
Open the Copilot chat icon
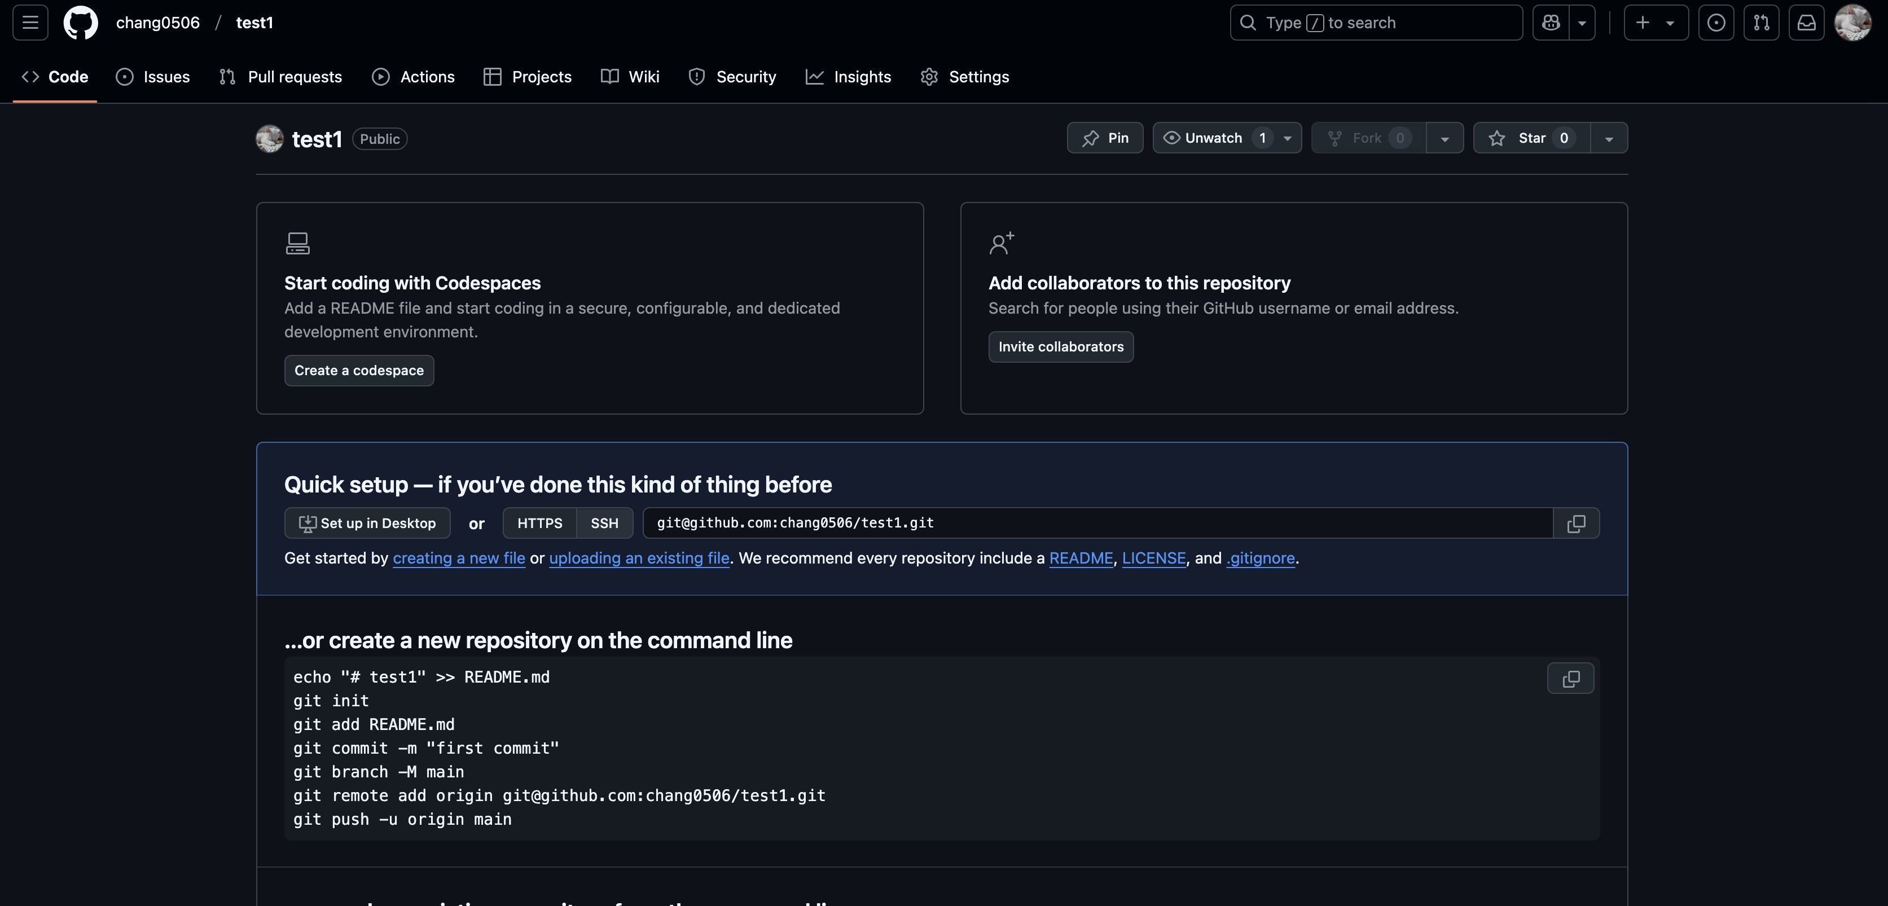tap(1551, 23)
